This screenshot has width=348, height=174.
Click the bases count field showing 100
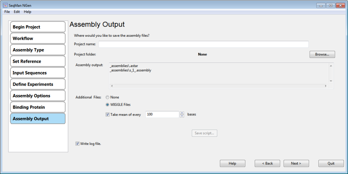(x=162, y=114)
